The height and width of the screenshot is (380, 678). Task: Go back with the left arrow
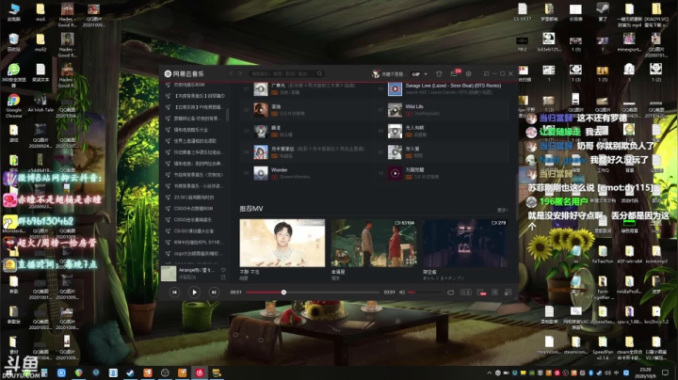pyautogui.click(x=231, y=74)
